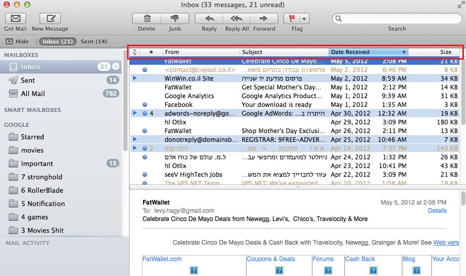Image resolution: width=466 pixels, height=276 pixels.
Task: Open the All Mail mailbox
Action: (x=61, y=94)
